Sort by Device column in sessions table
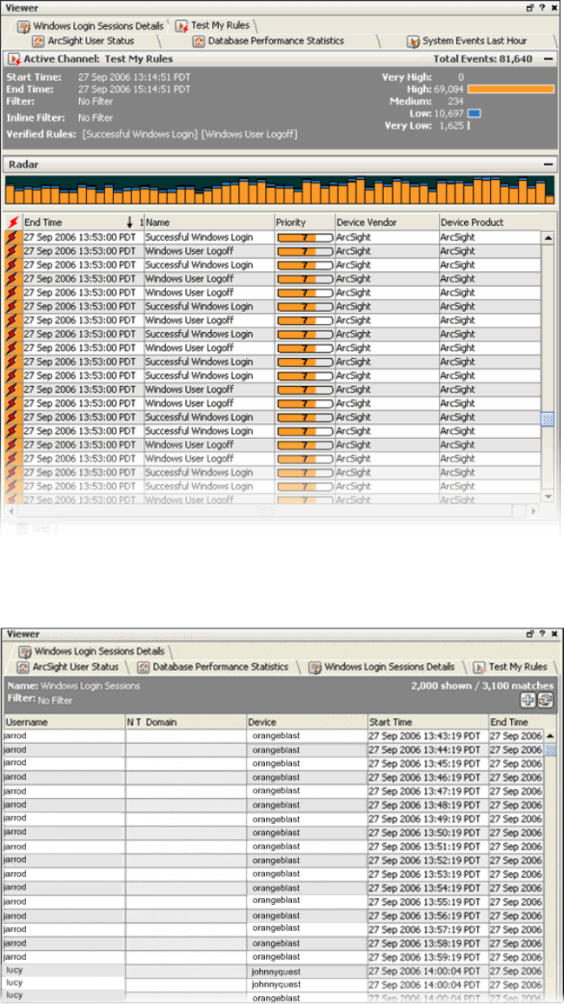The image size is (564, 1004). click(x=308, y=722)
